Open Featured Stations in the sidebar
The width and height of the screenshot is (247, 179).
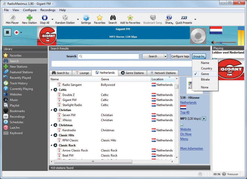pos(25,72)
